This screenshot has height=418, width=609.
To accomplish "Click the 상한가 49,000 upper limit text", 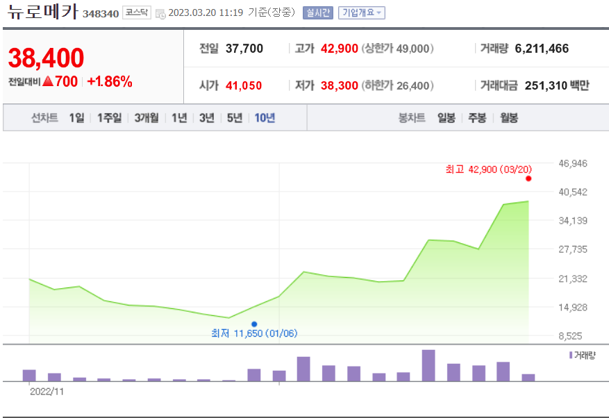I will 398,49.
